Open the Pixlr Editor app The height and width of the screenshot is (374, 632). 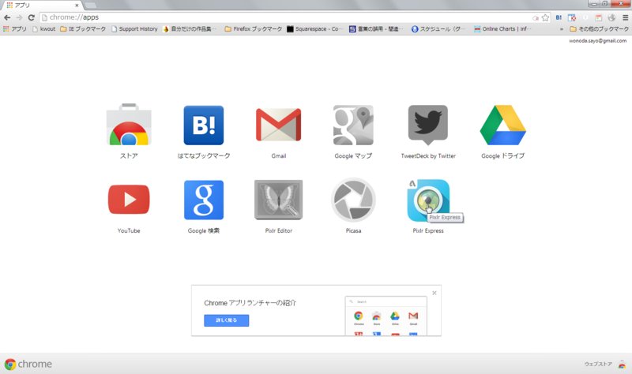279,200
